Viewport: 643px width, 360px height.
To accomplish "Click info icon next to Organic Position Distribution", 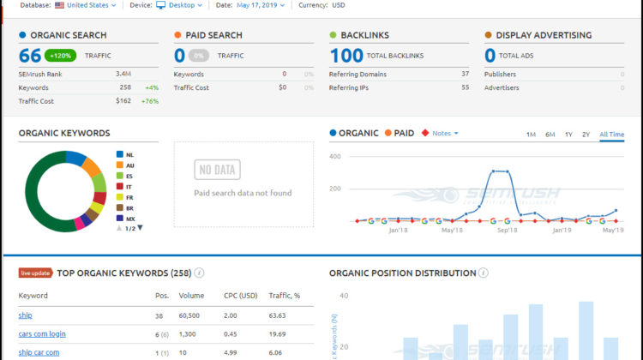I will click(484, 273).
